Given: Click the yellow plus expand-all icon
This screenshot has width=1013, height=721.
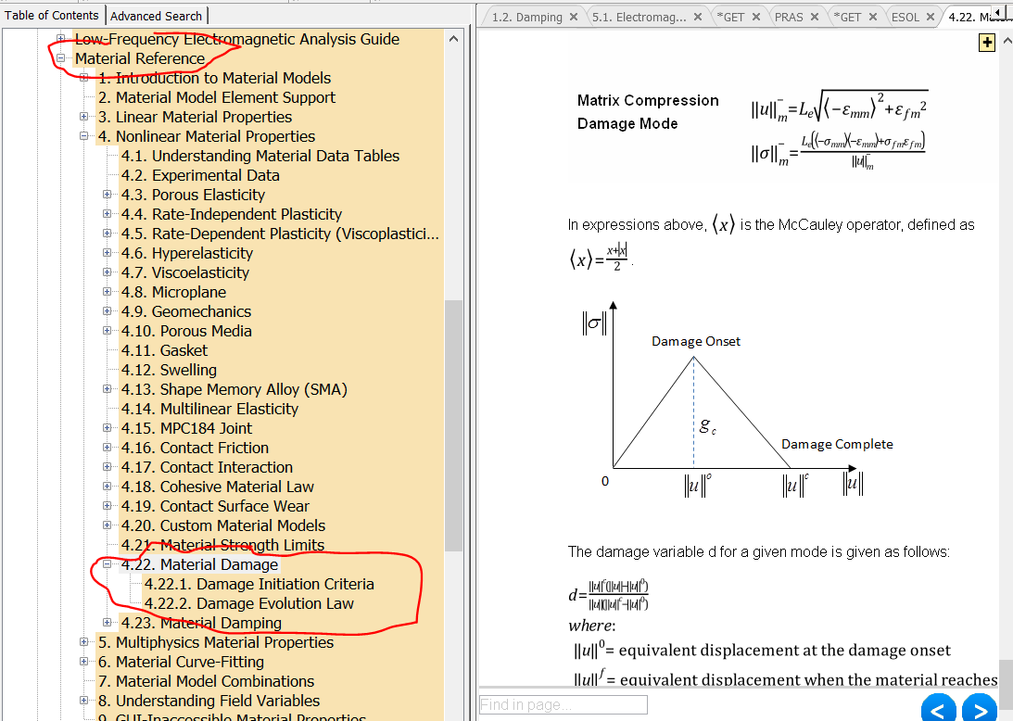Looking at the screenshot, I should (986, 43).
